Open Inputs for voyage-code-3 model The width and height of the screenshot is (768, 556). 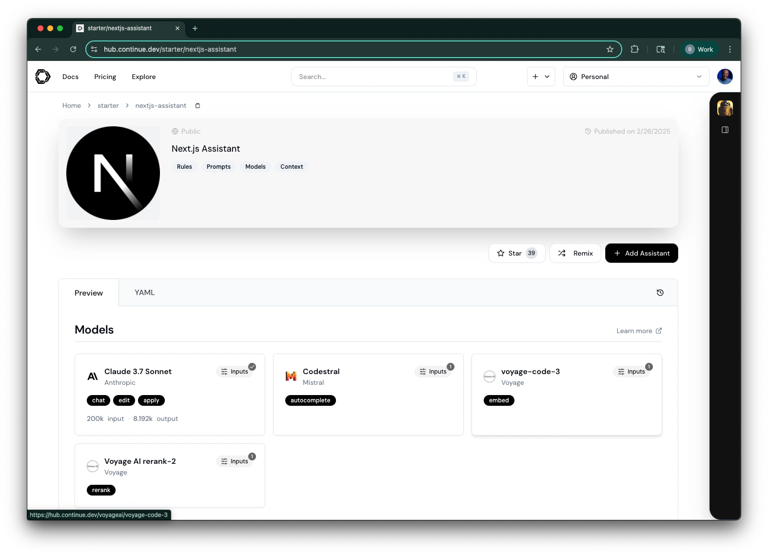[x=631, y=372]
